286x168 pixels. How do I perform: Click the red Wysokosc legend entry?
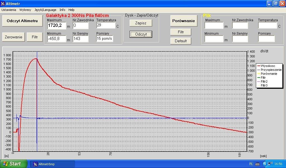[x=268, y=66]
